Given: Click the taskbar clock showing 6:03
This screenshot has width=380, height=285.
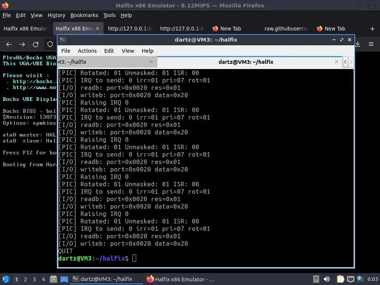Looking at the screenshot, I should pos(373,279).
